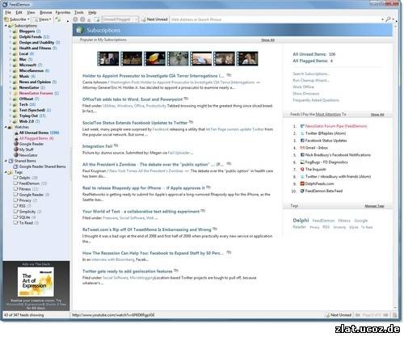Click The Inquisitr feed icon
This screenshot has height=337, width=404.
pos(302,169)
